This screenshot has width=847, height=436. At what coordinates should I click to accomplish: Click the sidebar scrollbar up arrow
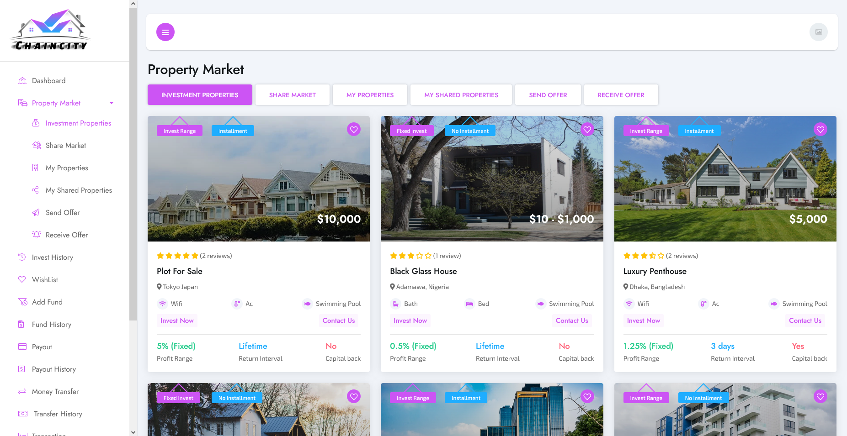133,4
